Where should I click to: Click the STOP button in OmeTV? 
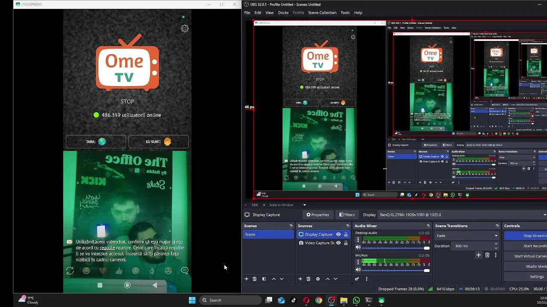[127, 101]
